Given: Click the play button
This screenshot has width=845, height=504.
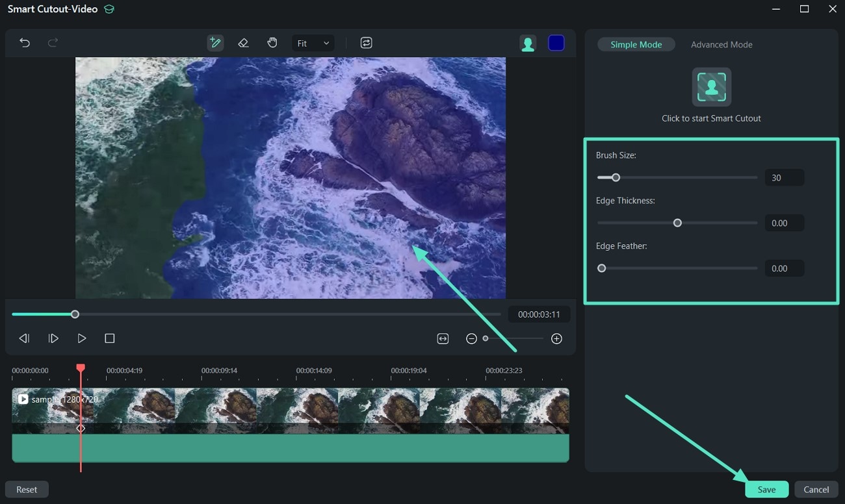Looking at the screenshot, I should pos(81,338).
